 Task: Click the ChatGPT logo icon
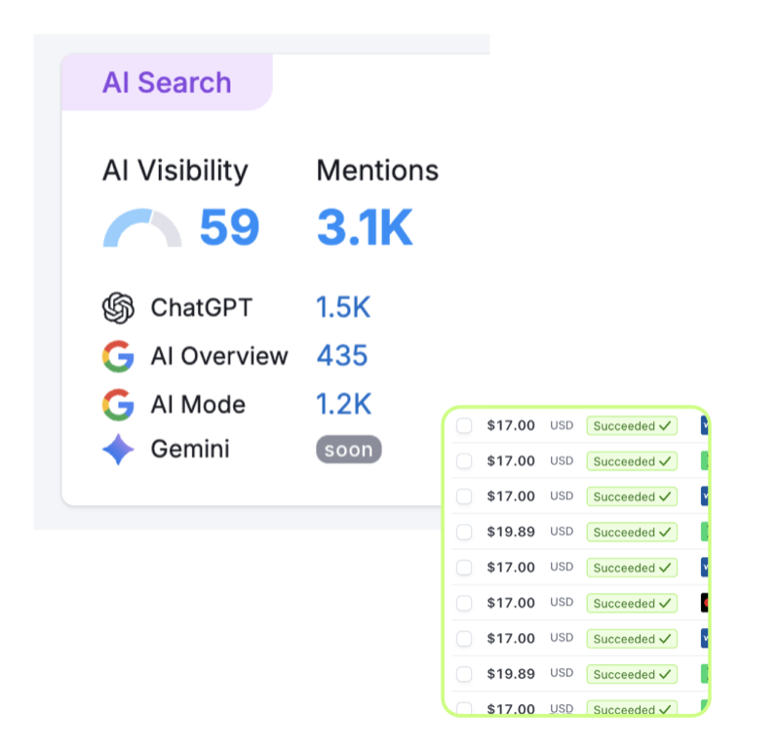tap(118, 308)
